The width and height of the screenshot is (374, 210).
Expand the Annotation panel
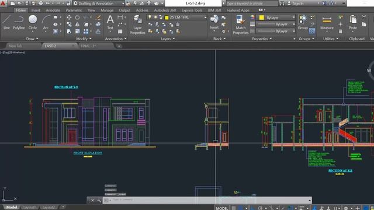pyautogui.click(x=116, y=38)
